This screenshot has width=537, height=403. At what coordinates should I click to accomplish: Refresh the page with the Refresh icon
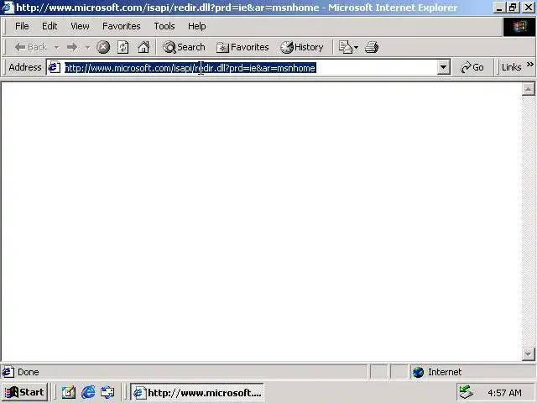(123, 47)
